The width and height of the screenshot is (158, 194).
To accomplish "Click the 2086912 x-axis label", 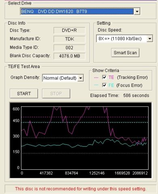I will click(140, 173).
